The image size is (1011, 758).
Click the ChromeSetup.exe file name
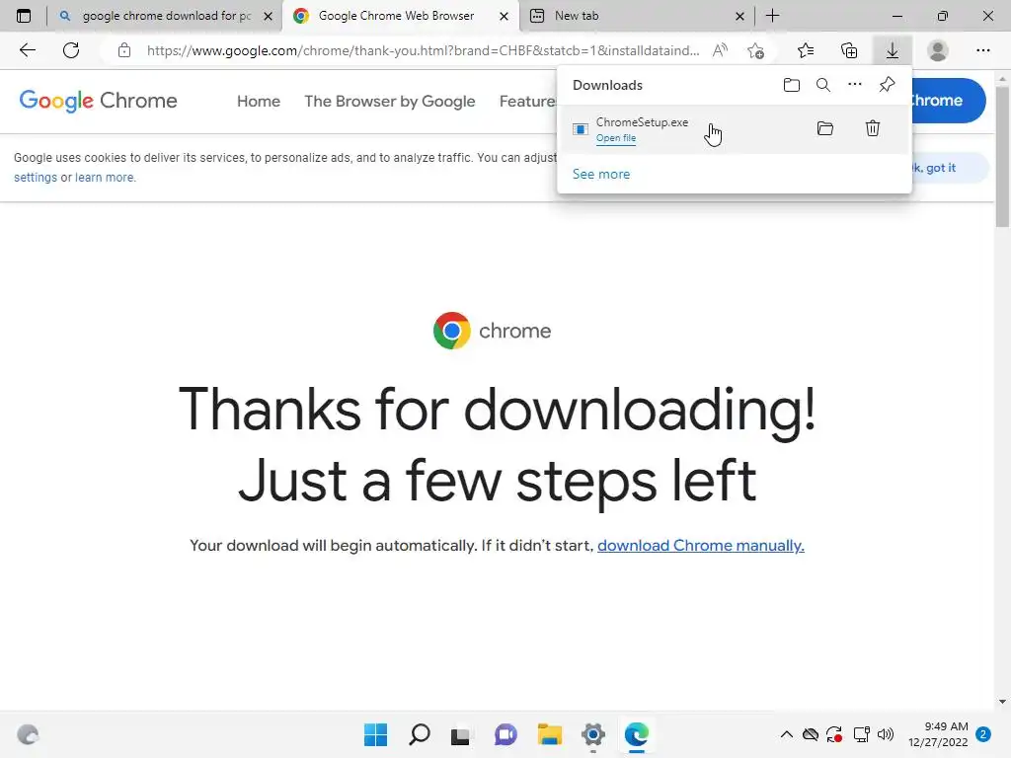642,121
